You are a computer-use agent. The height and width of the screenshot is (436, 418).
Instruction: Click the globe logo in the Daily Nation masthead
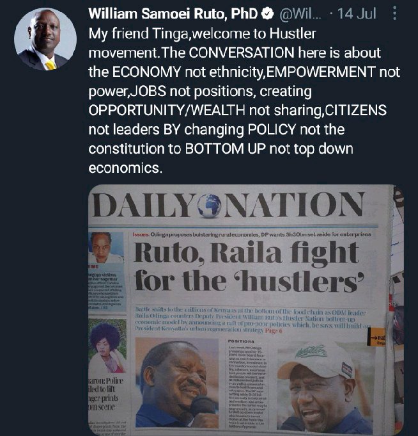click(x=209, y=206)
